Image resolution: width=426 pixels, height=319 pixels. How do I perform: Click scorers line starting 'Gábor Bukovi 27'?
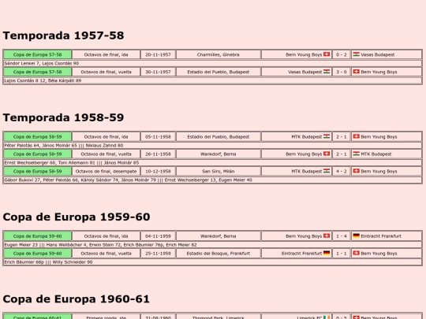(x=212, y=180)
